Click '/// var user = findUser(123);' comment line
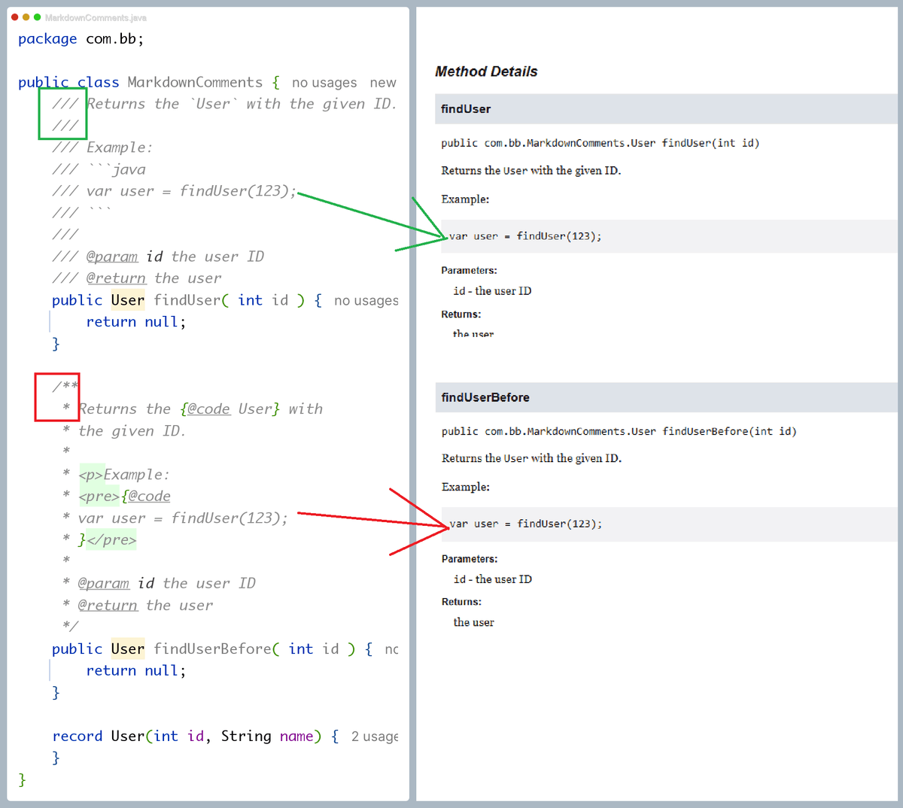The image size is (903, 808). tap(175, 191)
